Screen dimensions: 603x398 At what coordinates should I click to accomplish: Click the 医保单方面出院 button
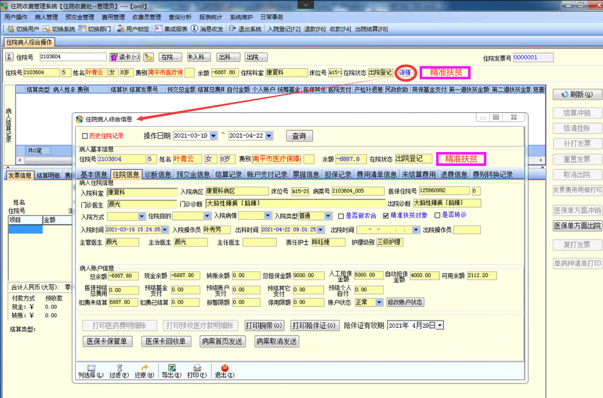pos(577,226)
